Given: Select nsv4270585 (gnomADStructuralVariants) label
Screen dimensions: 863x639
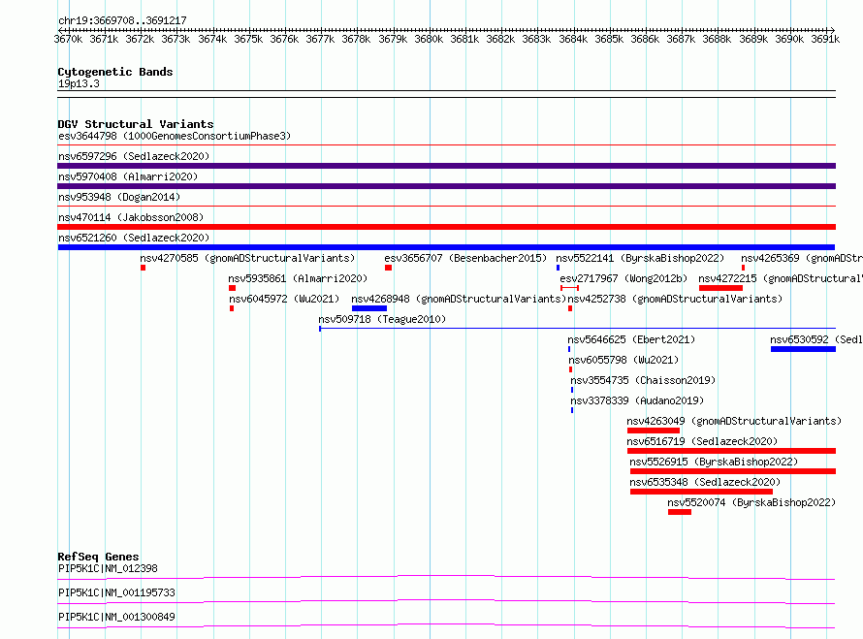Looking at the screenshot, I should click(x=247, y=258).
